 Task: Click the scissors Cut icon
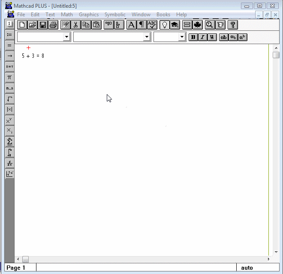76,25
